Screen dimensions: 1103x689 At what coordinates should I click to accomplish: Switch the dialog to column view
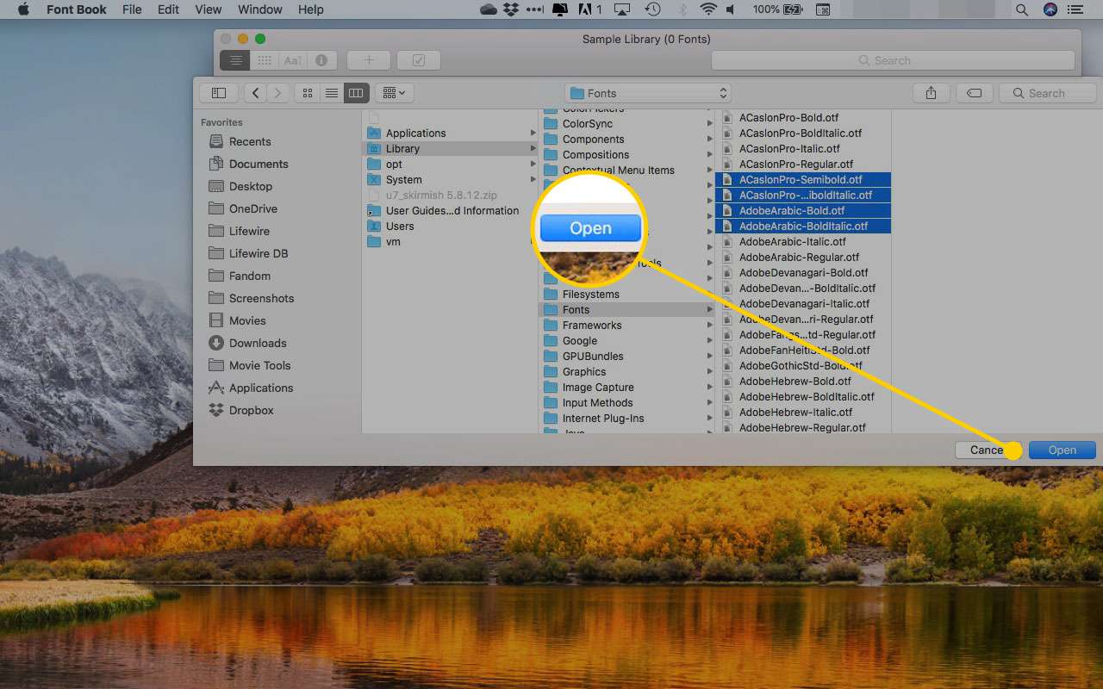356,93
